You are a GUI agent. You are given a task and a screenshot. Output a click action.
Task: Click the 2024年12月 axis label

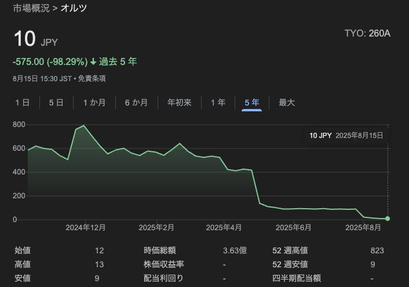pyautogui.click(x=86, y=228)
